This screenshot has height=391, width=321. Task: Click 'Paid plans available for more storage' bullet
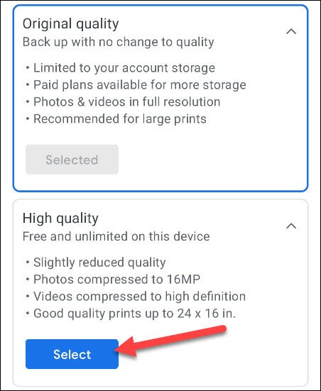pyautogui.click(x=140, y=85)
